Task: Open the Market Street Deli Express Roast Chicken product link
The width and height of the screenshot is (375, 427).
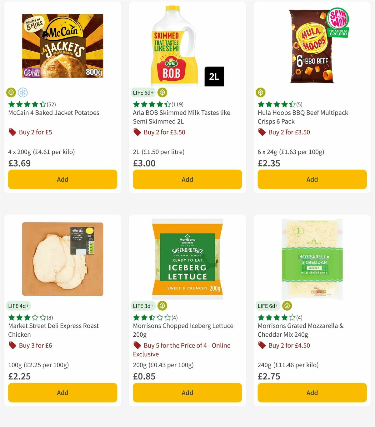Action: 53,330
